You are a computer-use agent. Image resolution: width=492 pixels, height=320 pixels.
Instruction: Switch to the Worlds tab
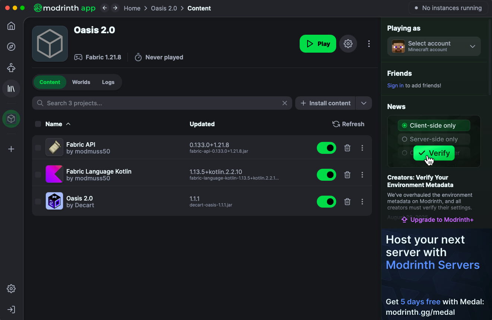[x=81, y=82]
